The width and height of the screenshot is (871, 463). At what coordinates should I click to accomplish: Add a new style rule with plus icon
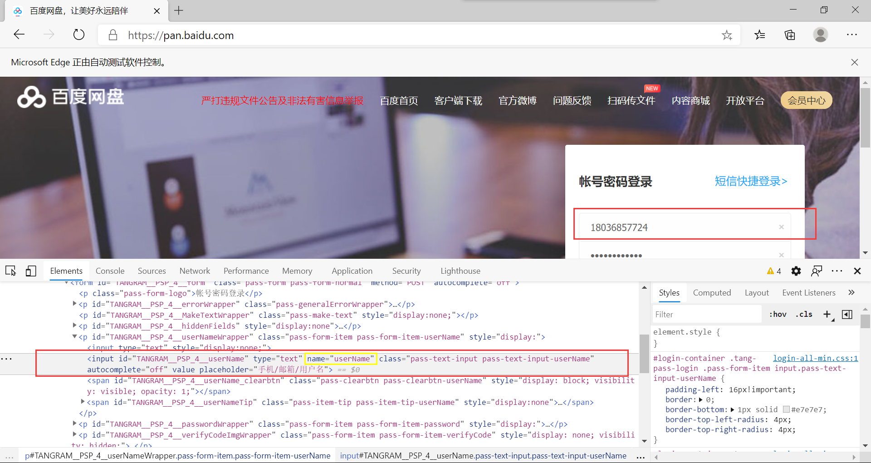pyautogui.click(x=827, y=315)
